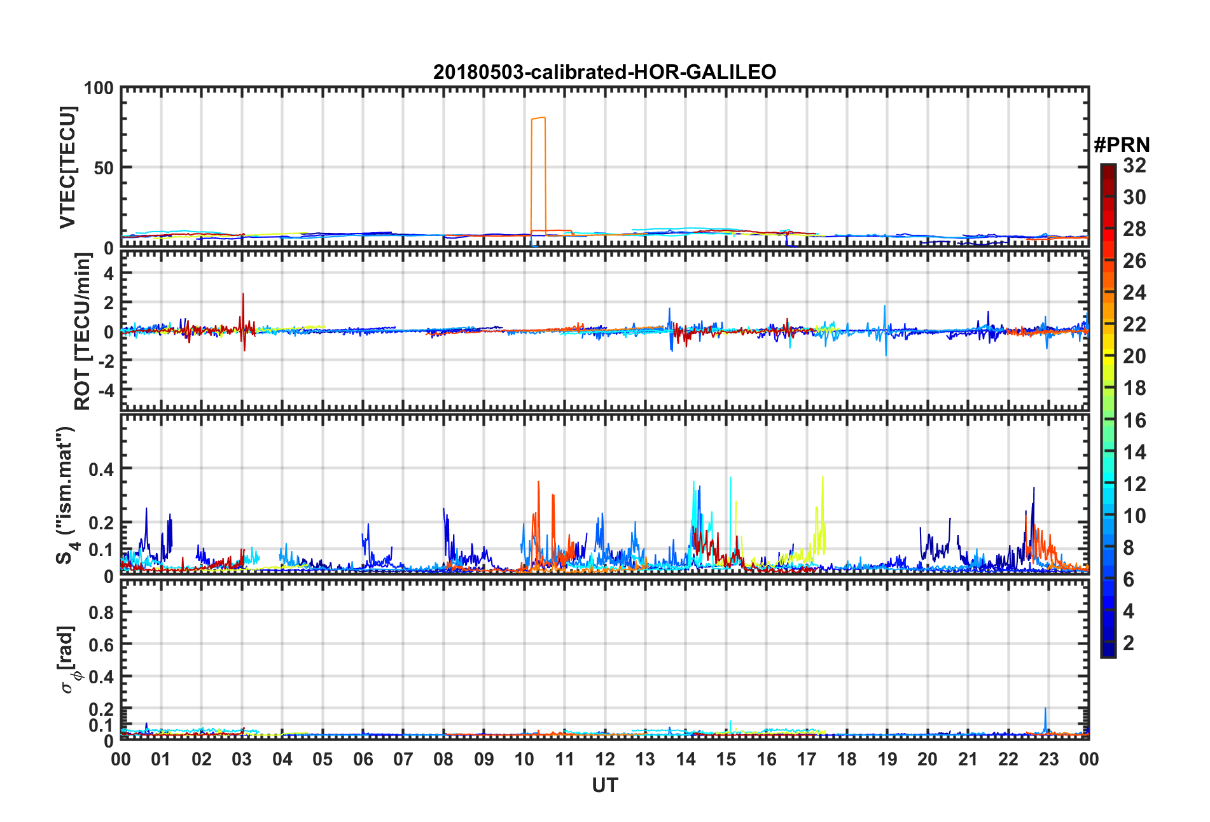Click colorbar tick label 32
Image resolution: width=1210 pixels, height=822 pixels.
point(1134,165)
